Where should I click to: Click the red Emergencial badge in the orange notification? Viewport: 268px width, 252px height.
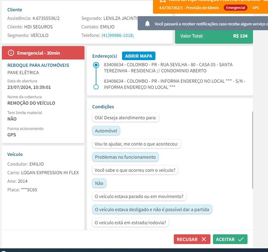236,8
